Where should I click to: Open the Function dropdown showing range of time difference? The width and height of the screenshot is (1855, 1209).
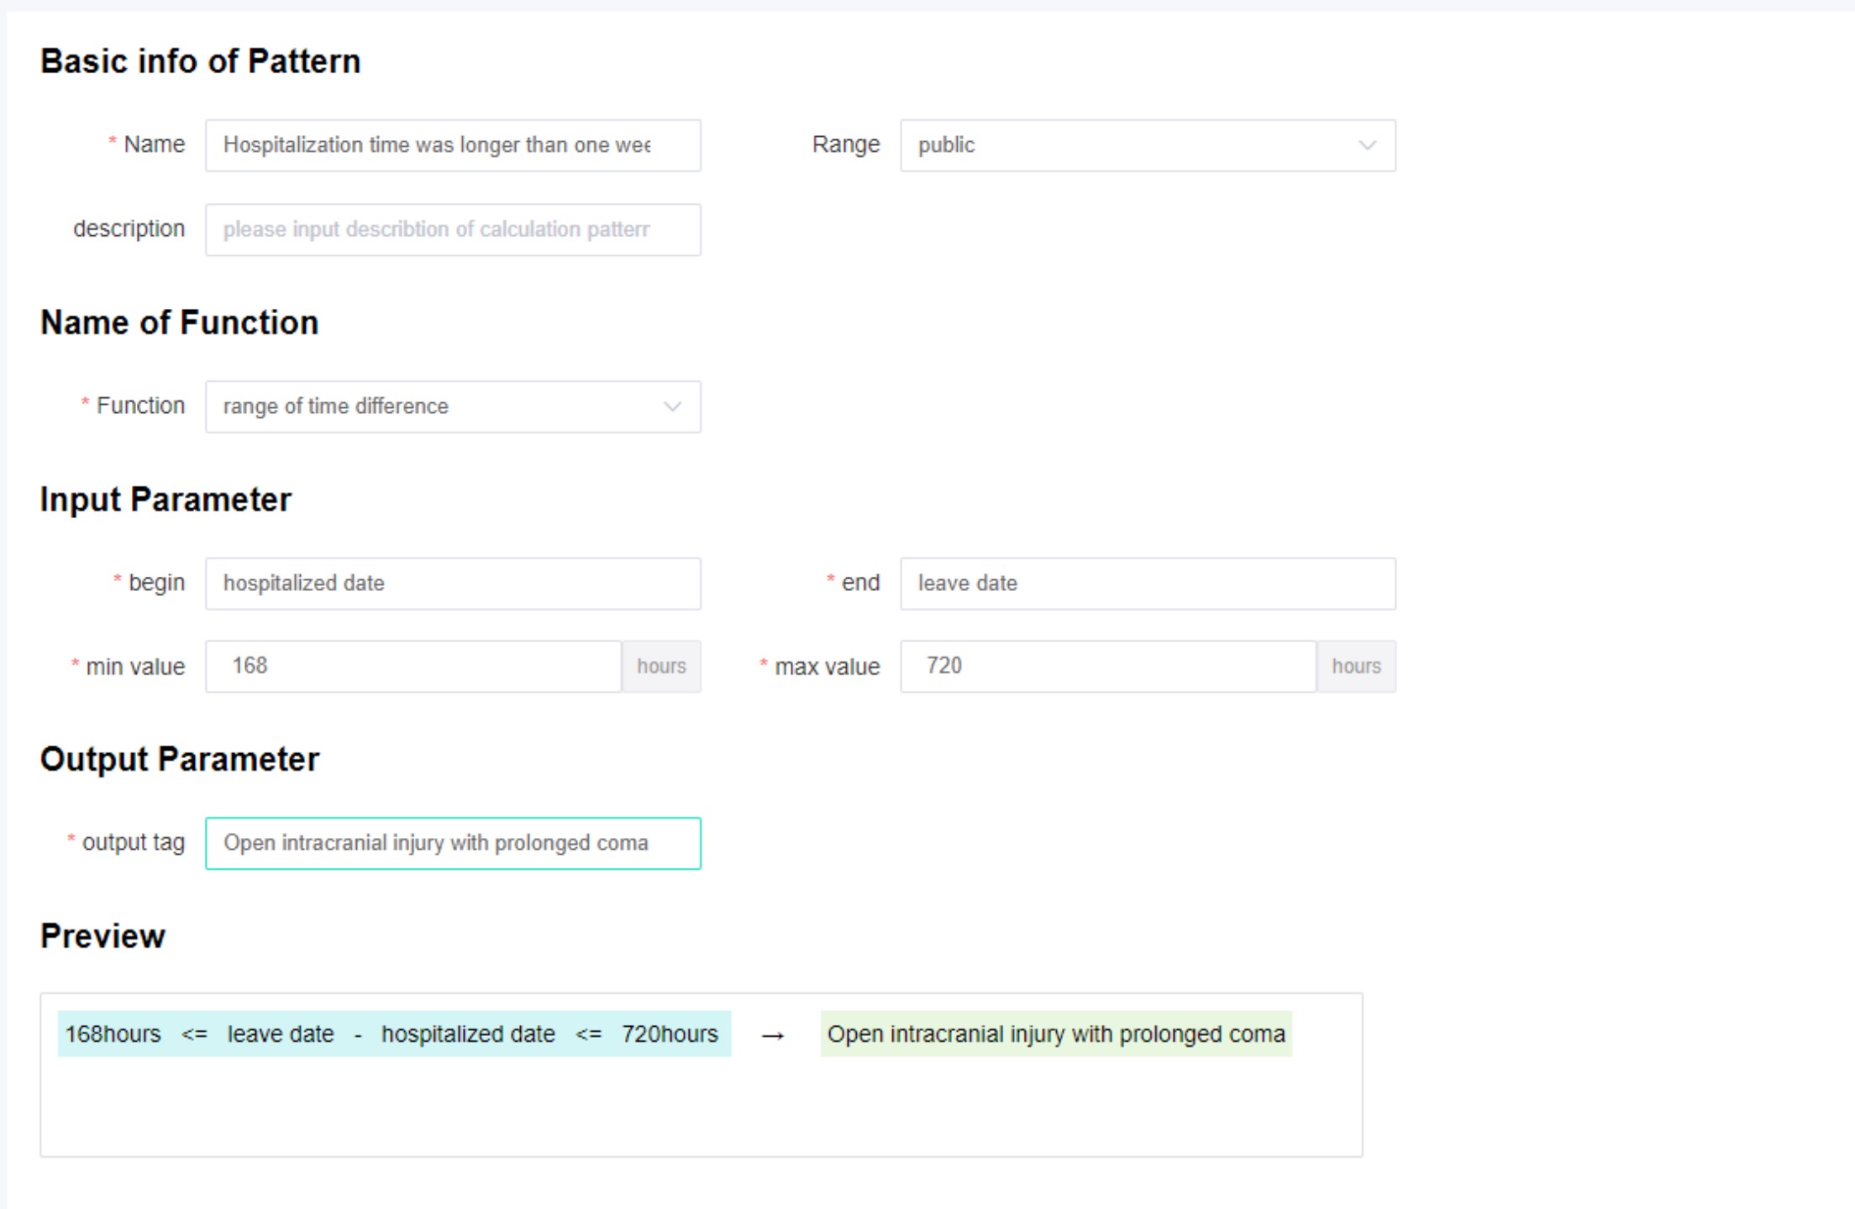(453, 406)
